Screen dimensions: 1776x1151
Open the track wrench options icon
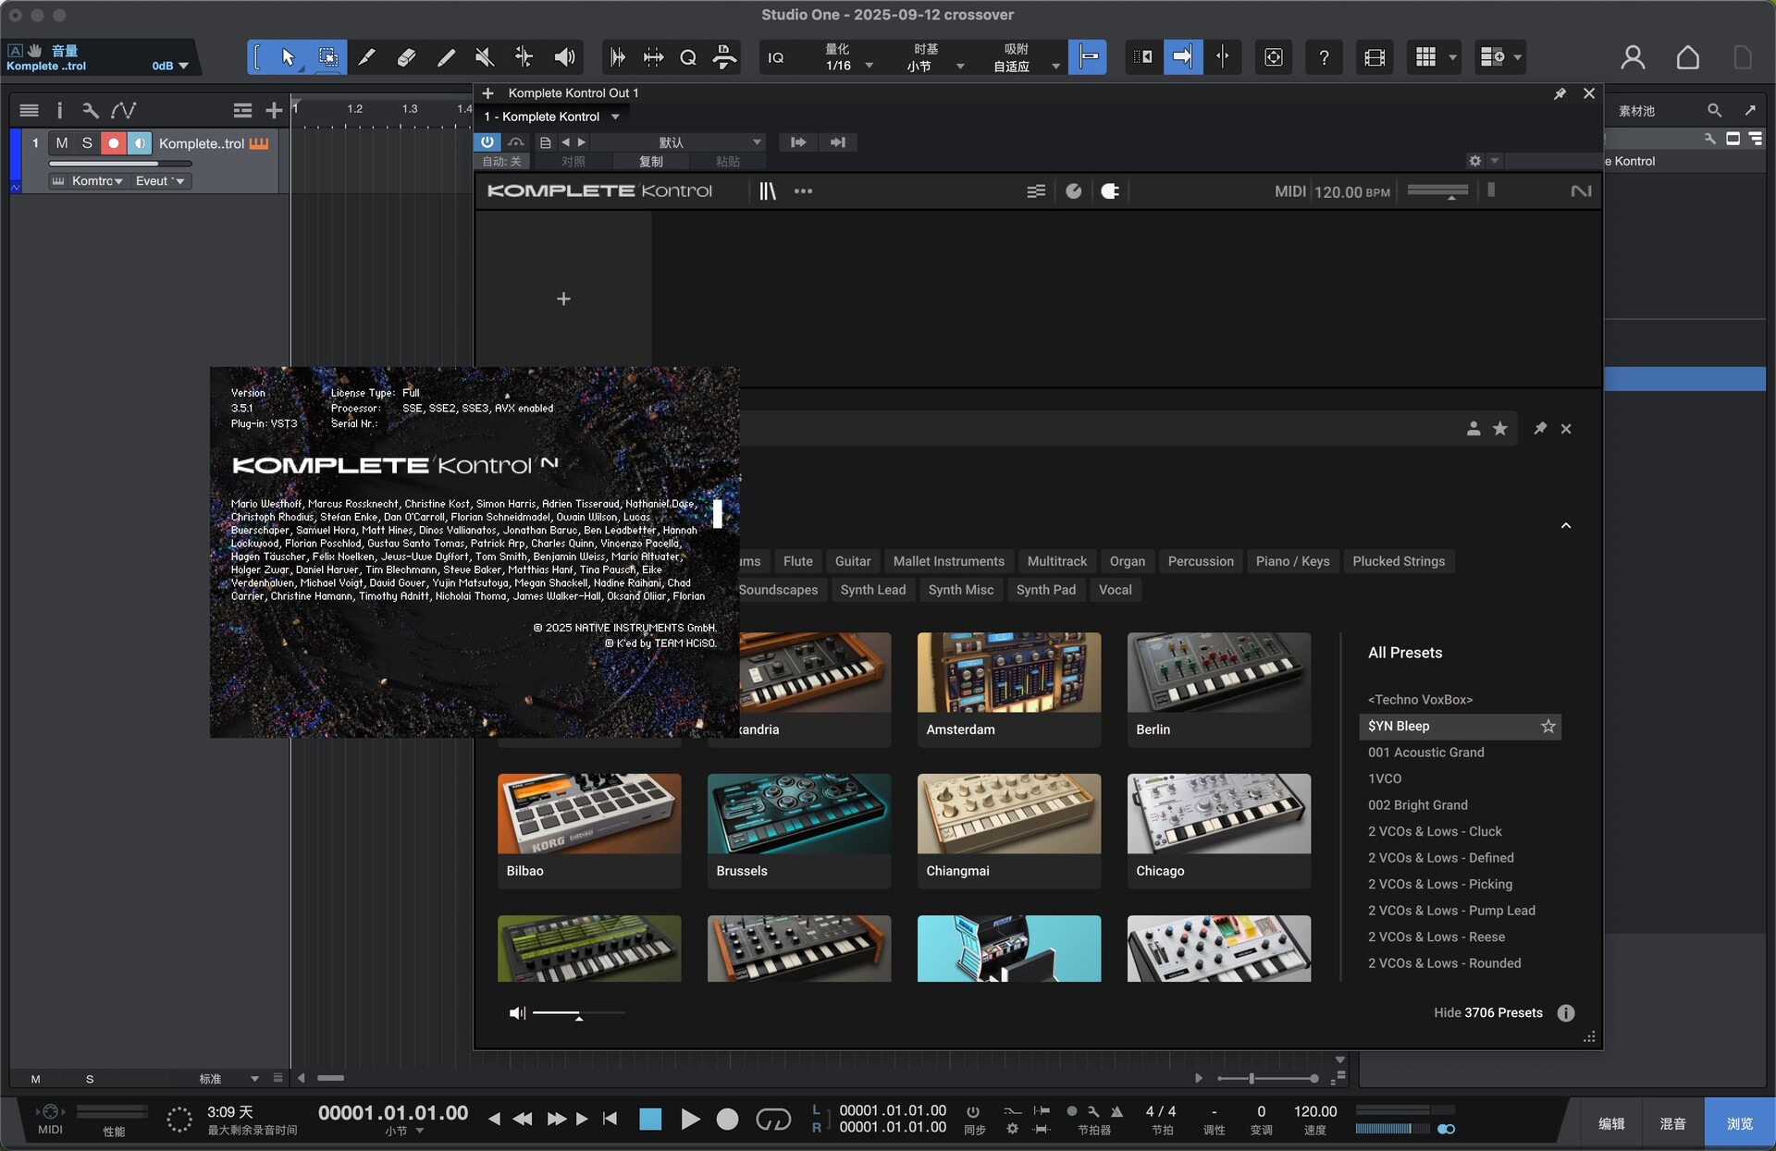(x=91, y=110)
